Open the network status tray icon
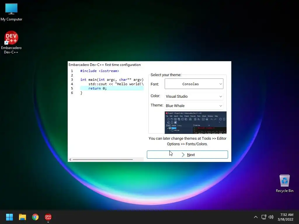The image size is (299, 224). pos(264,217)
